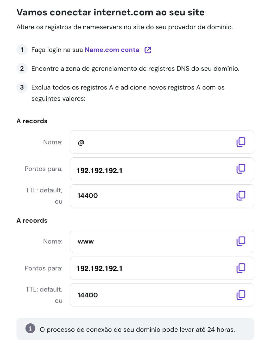Click the step 3 number badge
This screenshot has height=343, width=278.
[x=22, y=87]
